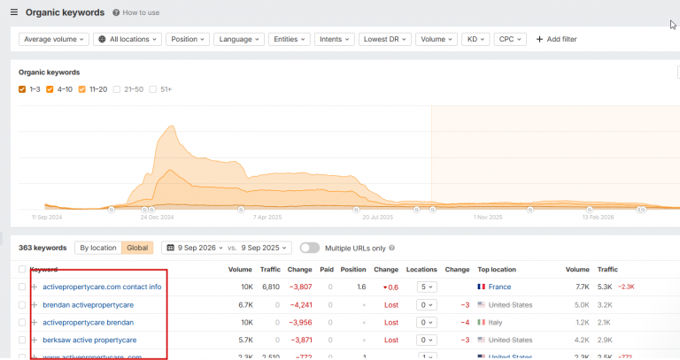
Task: Select the checkbox for activepropertycare.com contact info
Action: click(22, 287)
